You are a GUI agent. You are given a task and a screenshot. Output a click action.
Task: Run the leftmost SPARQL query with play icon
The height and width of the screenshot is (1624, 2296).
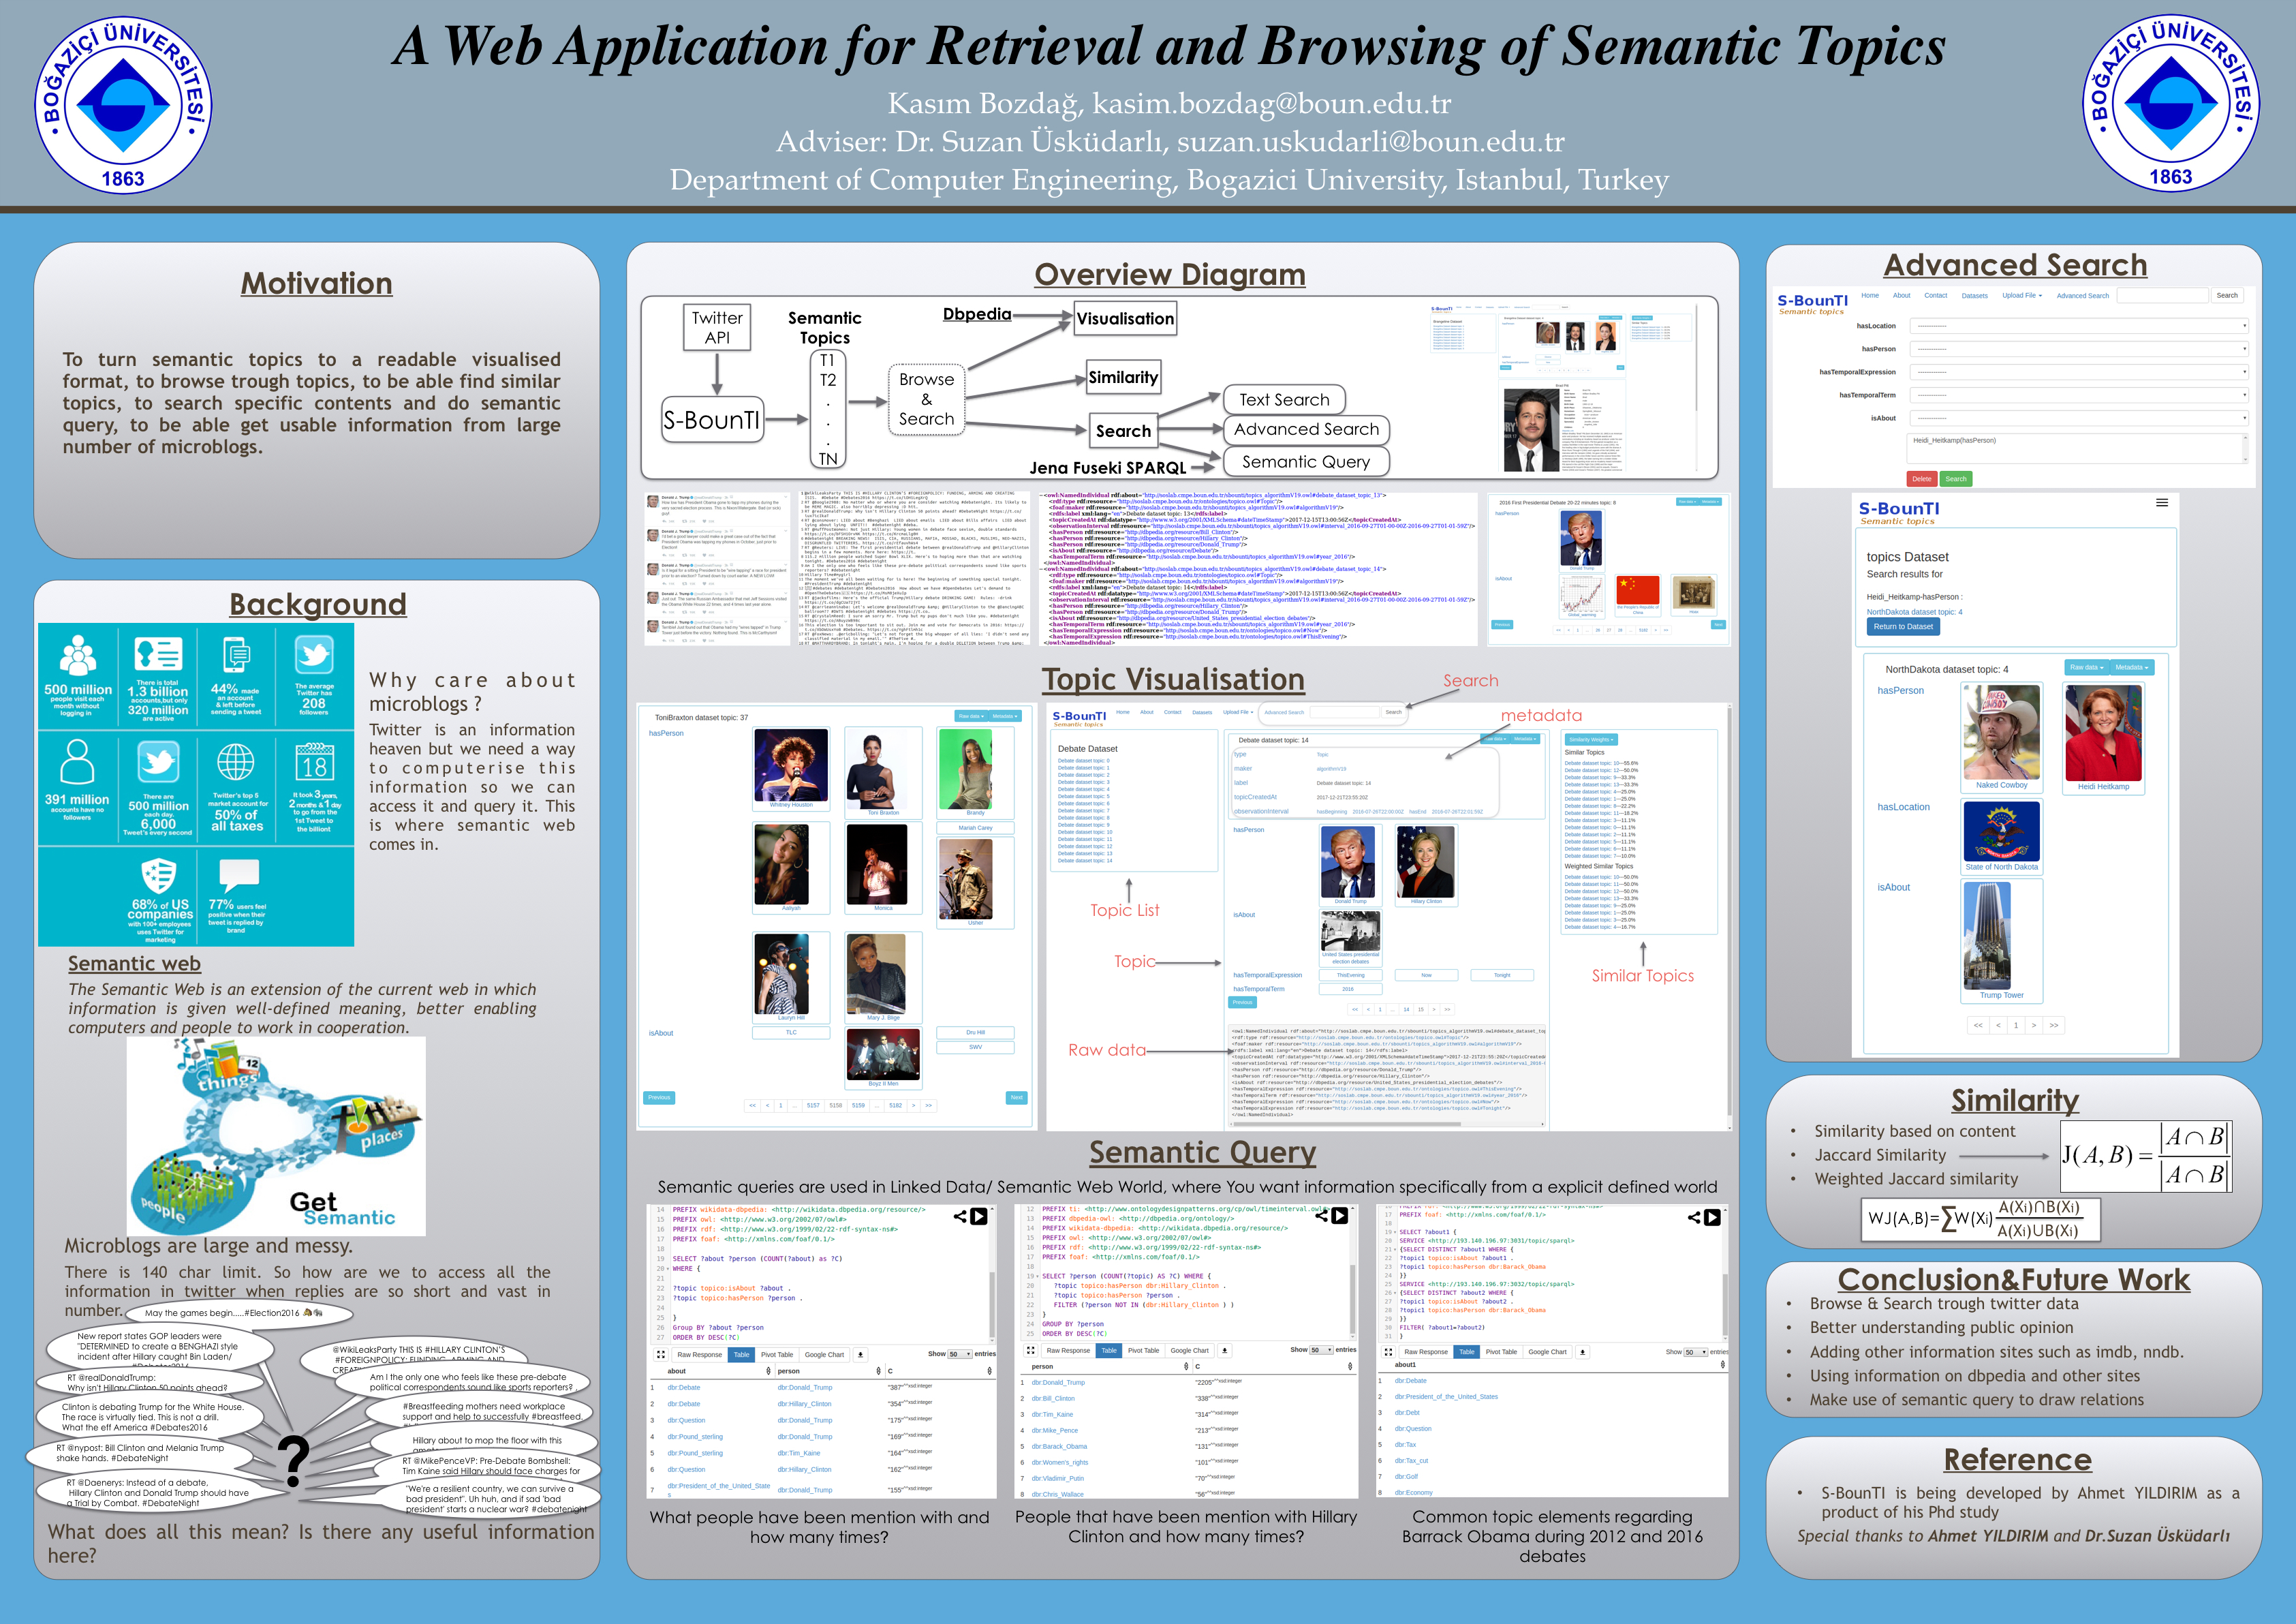(979, 1217)
